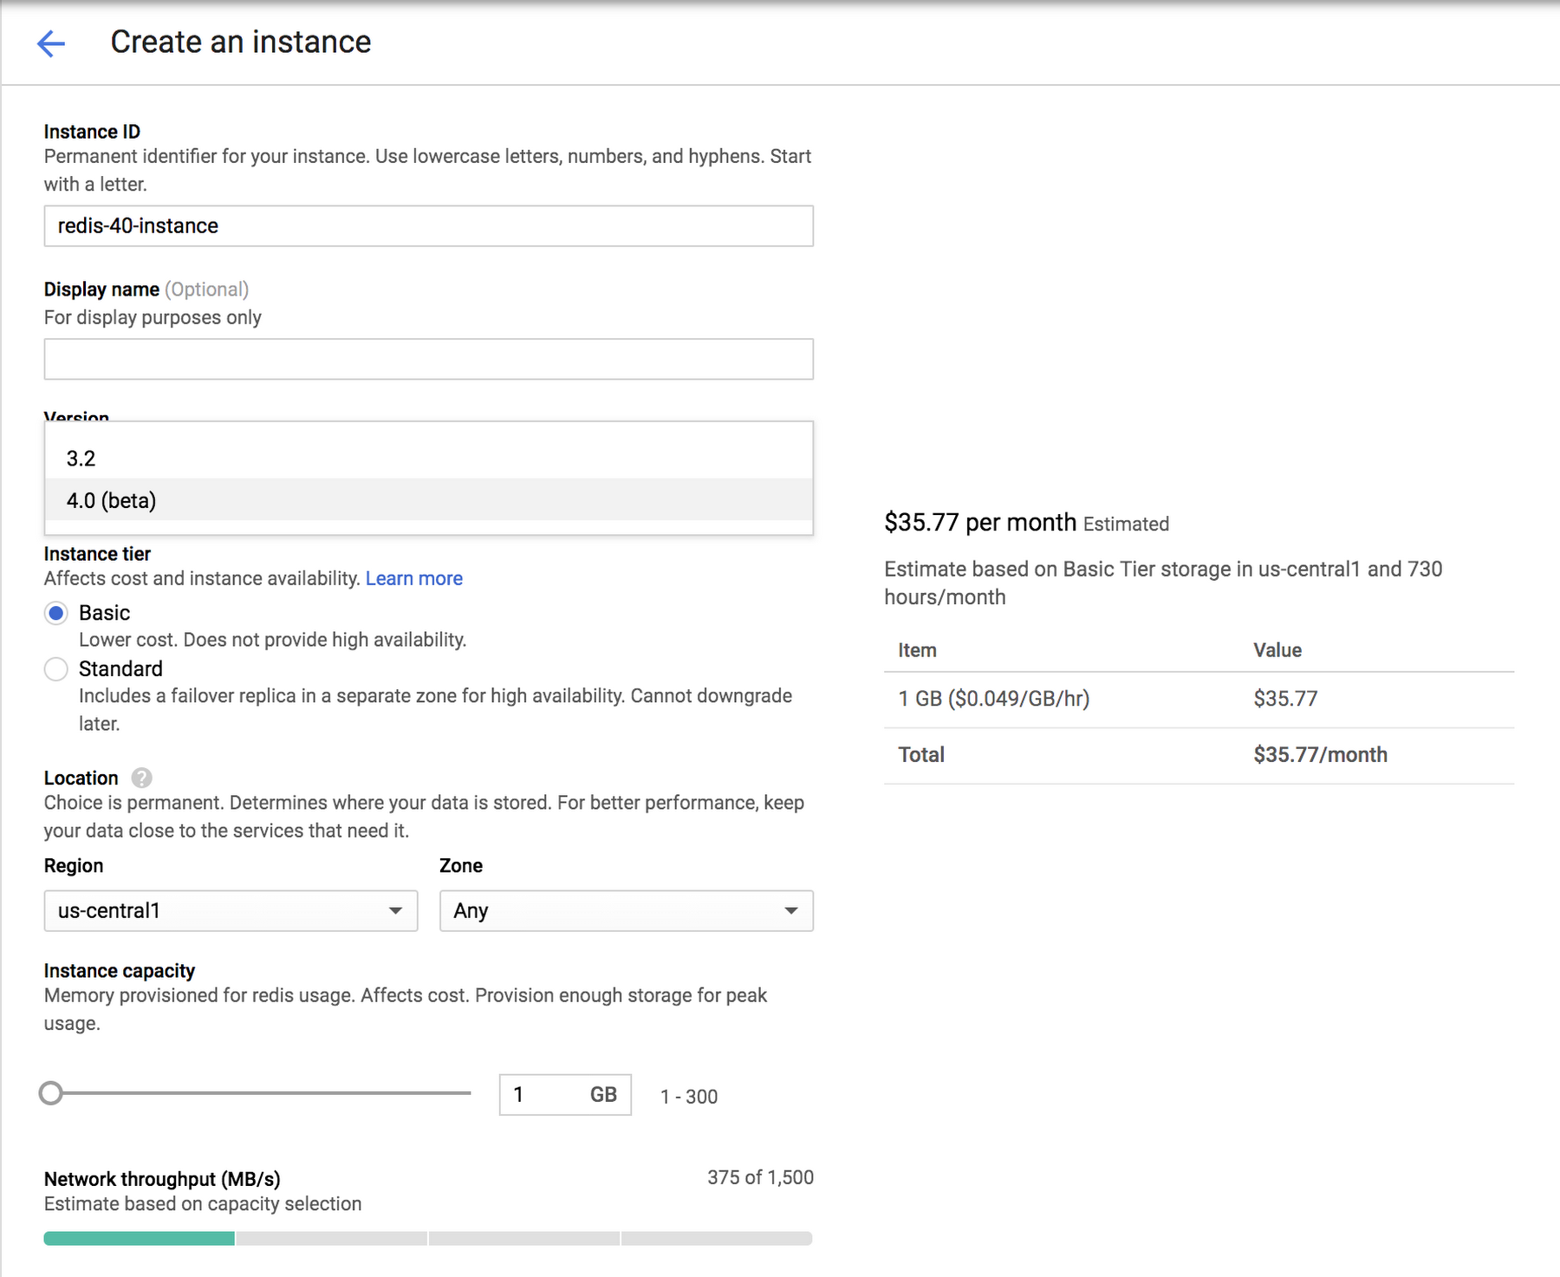This screenshot has height=1277, width=1560.
Task: Click the GB capacity value box
Action: tap(564, 1094)
